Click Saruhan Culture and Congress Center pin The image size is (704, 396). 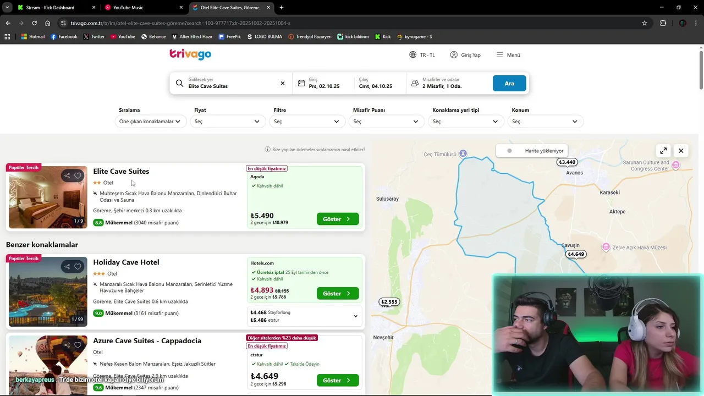676,165
